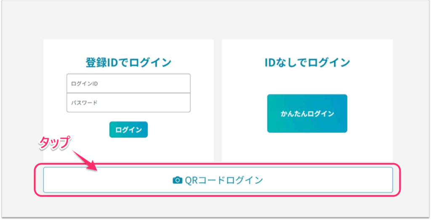Click the pink タップ annotation label
The height and width of the screenshot is (220, 431).
(54, 143)
